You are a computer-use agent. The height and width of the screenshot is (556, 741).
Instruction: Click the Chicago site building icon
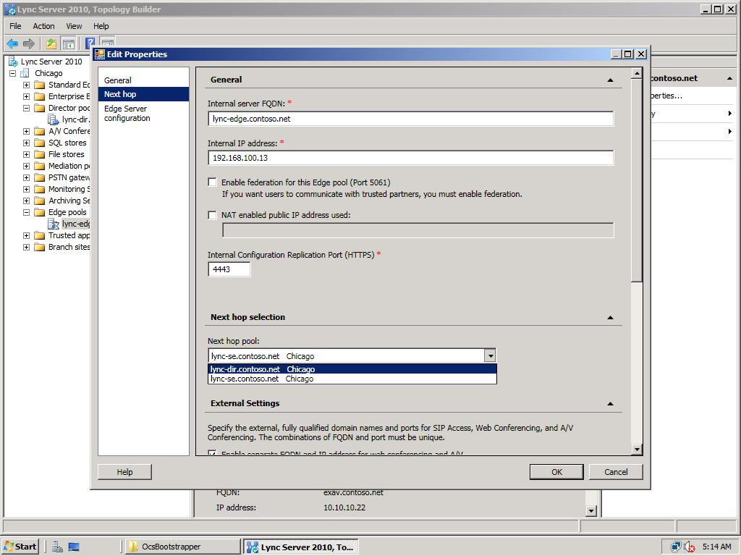[25, 73]
